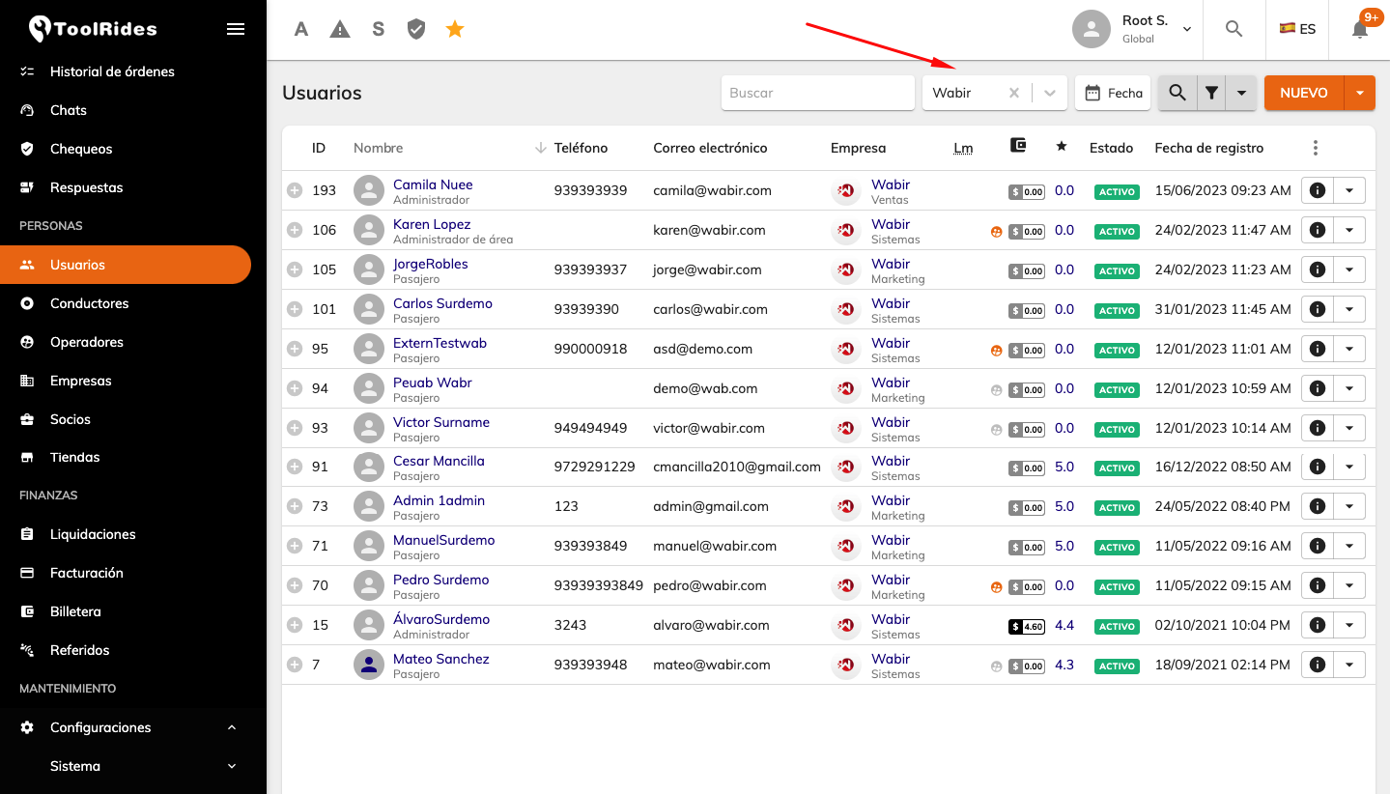1390x794 pixels.
Task: Expand row details for user 193
Action: [x=295, y=190]
